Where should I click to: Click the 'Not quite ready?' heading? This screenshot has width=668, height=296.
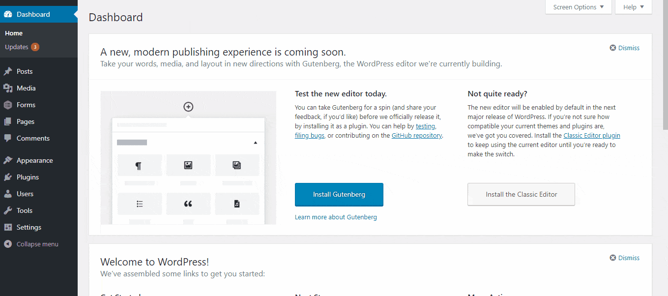tap(497, 93)
